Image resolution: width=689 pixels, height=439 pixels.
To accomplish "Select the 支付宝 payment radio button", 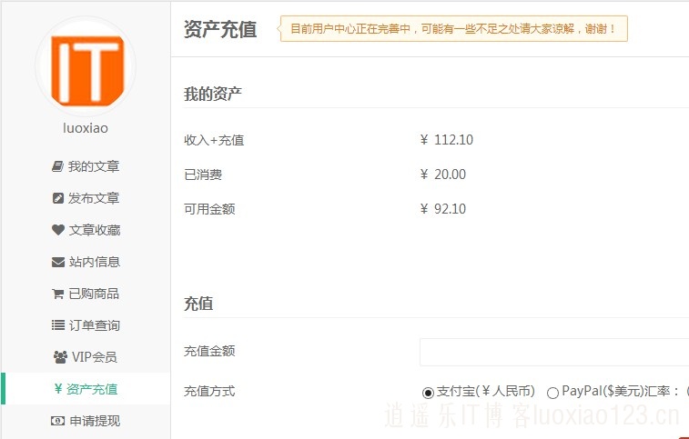I will (x=428, y=393).
